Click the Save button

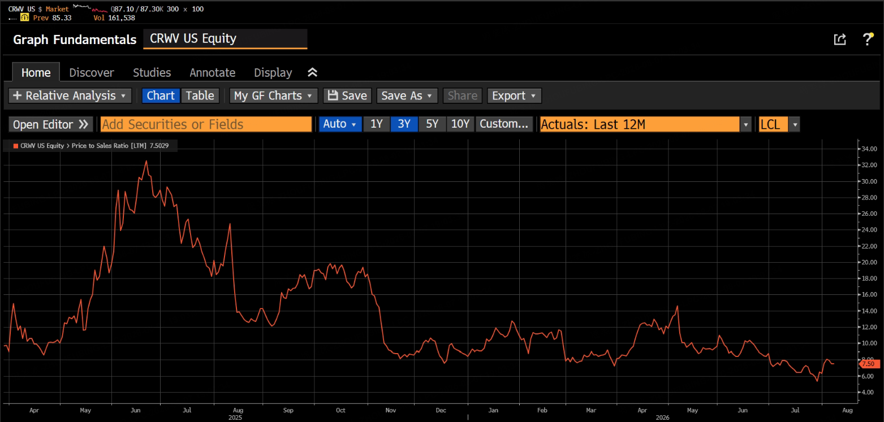pyautogui.click(x=348, y=95)
